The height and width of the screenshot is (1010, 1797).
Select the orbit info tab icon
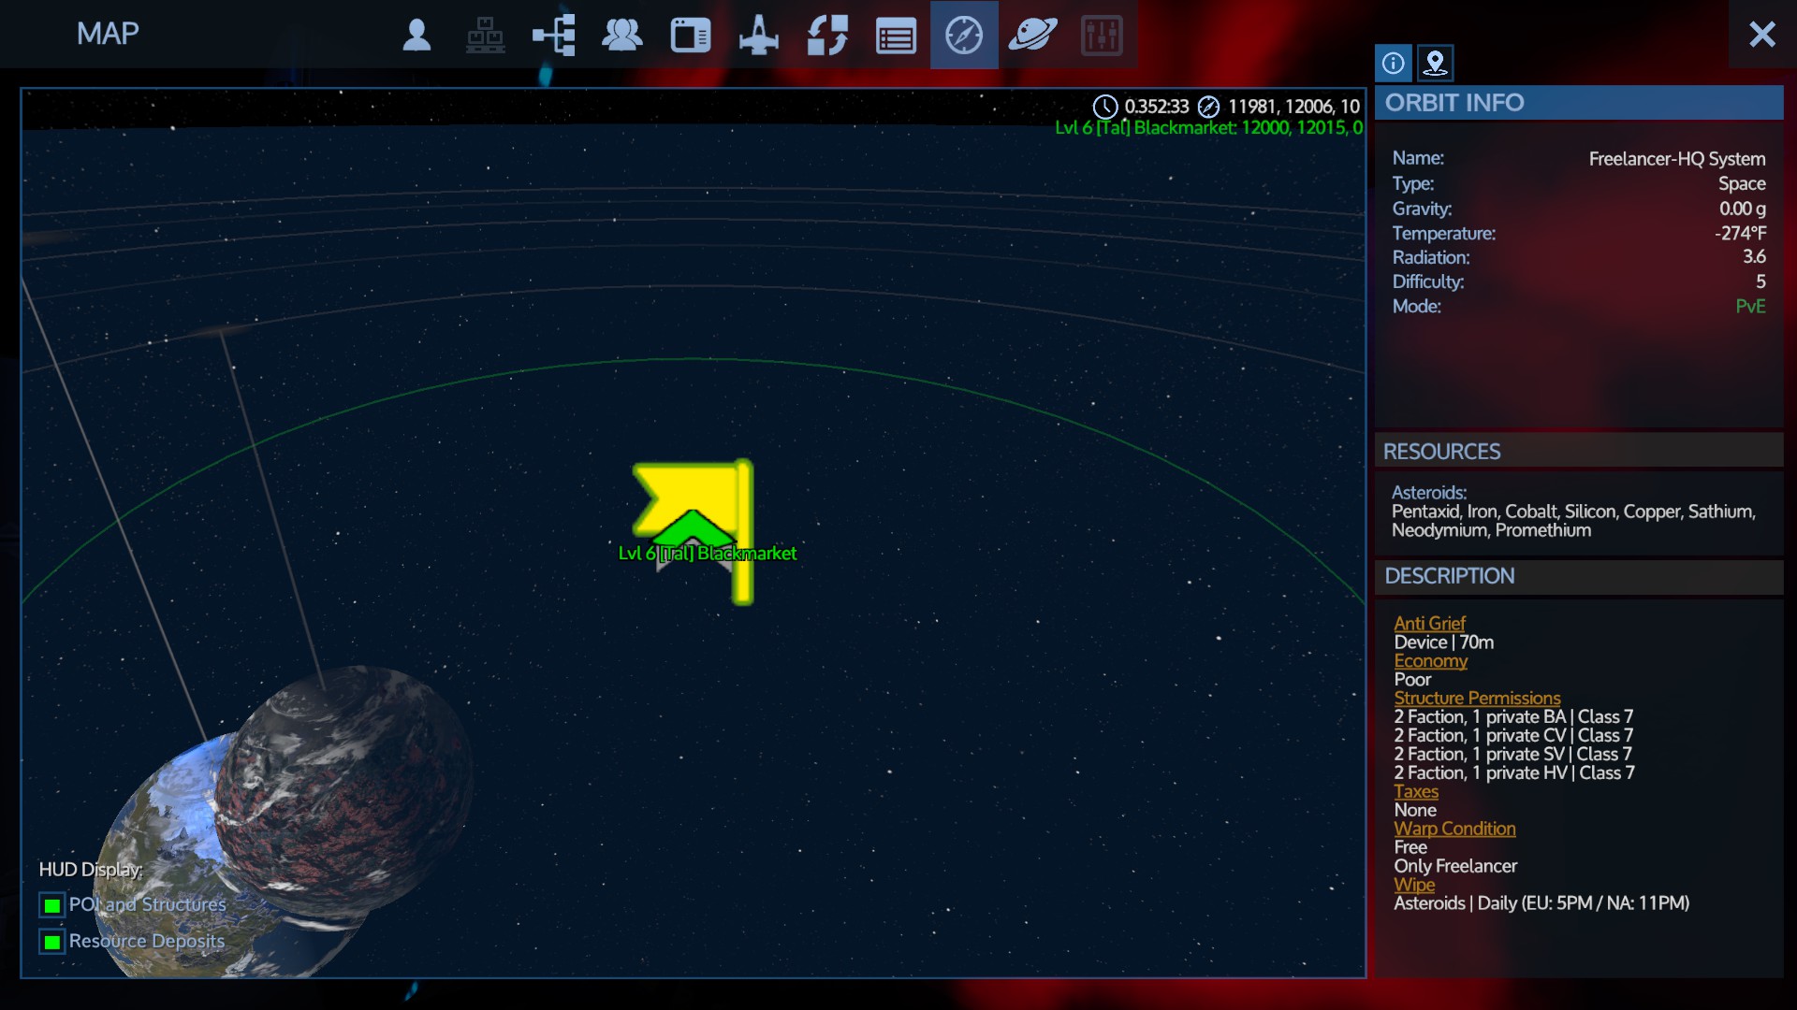(x=1393, y=63)
